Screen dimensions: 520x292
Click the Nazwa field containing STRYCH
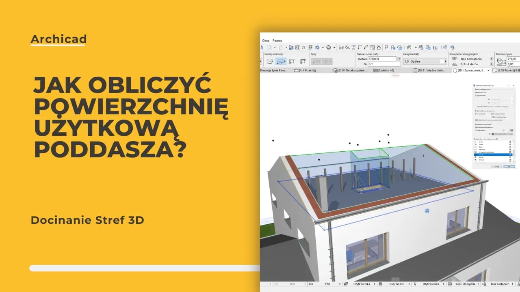(x=382, y=59)
